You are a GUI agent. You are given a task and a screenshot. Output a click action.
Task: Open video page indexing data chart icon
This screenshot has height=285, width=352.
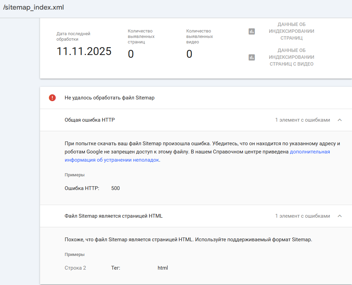tap(252, 57)
